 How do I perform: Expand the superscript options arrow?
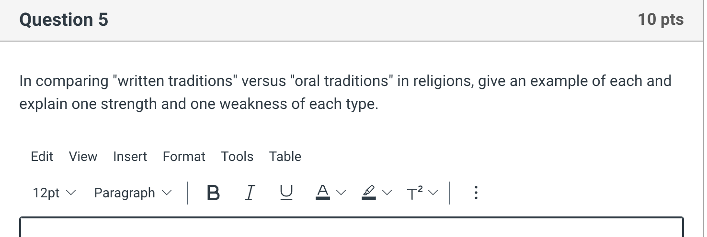(433, 193)
